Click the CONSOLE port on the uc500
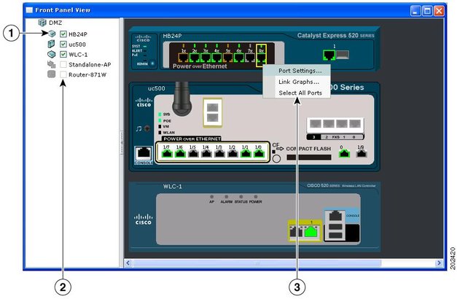The width and height of the screenshot is (457, 299). [x=144, y=153]
